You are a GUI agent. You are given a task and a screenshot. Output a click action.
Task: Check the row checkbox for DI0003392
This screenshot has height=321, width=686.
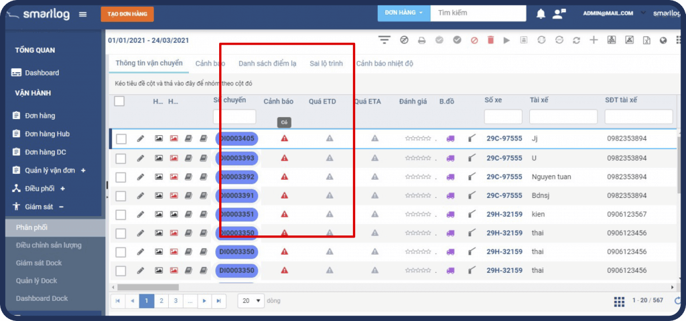[121, 177]
